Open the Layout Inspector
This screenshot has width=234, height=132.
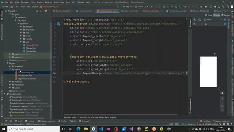(x=221, y=121)
